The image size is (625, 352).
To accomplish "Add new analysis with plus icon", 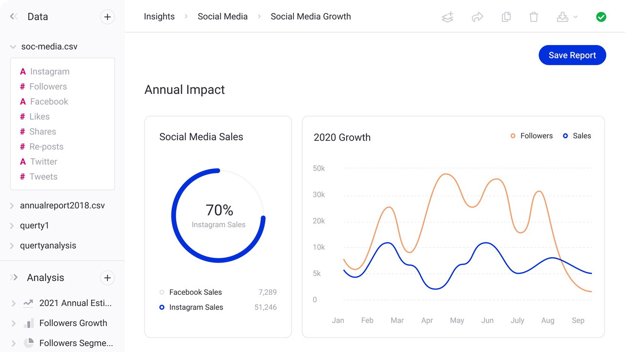I will (107, 278).
